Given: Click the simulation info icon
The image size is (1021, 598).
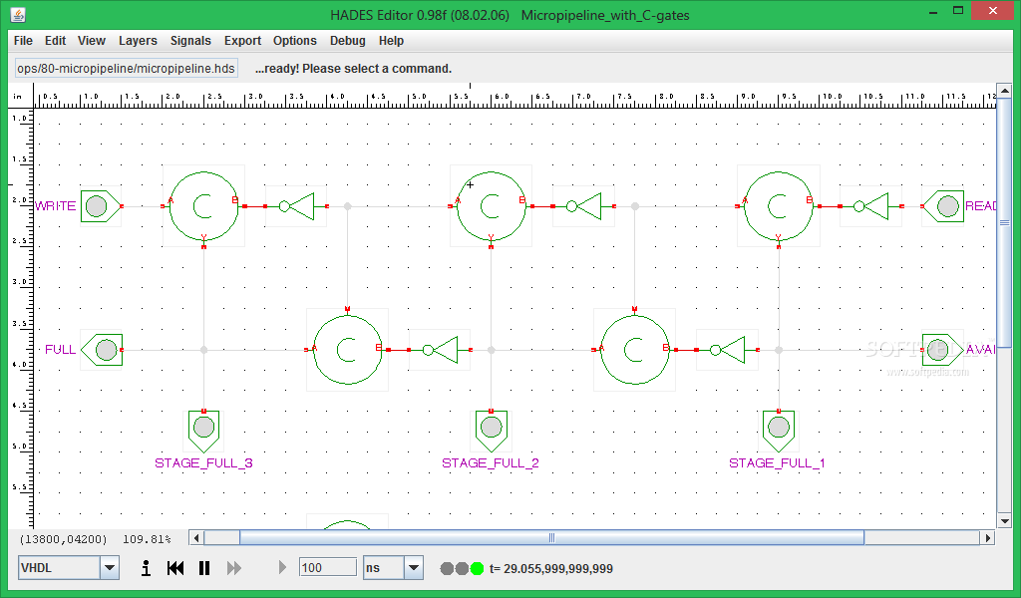Looking at the screenshot, I should pos(146,568).
